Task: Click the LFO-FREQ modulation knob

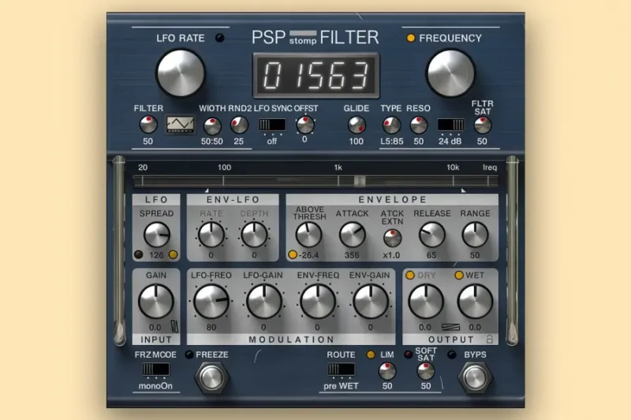Action: coord(211,302)
